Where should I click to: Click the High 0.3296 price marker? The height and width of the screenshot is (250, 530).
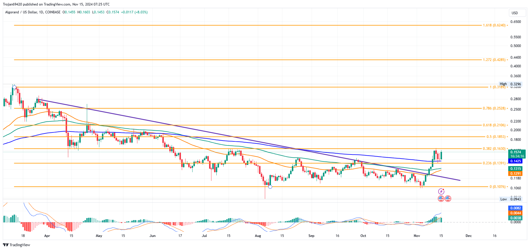(510, 84)
